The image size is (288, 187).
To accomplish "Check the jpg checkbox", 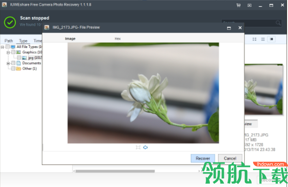I will pos(19,58).
